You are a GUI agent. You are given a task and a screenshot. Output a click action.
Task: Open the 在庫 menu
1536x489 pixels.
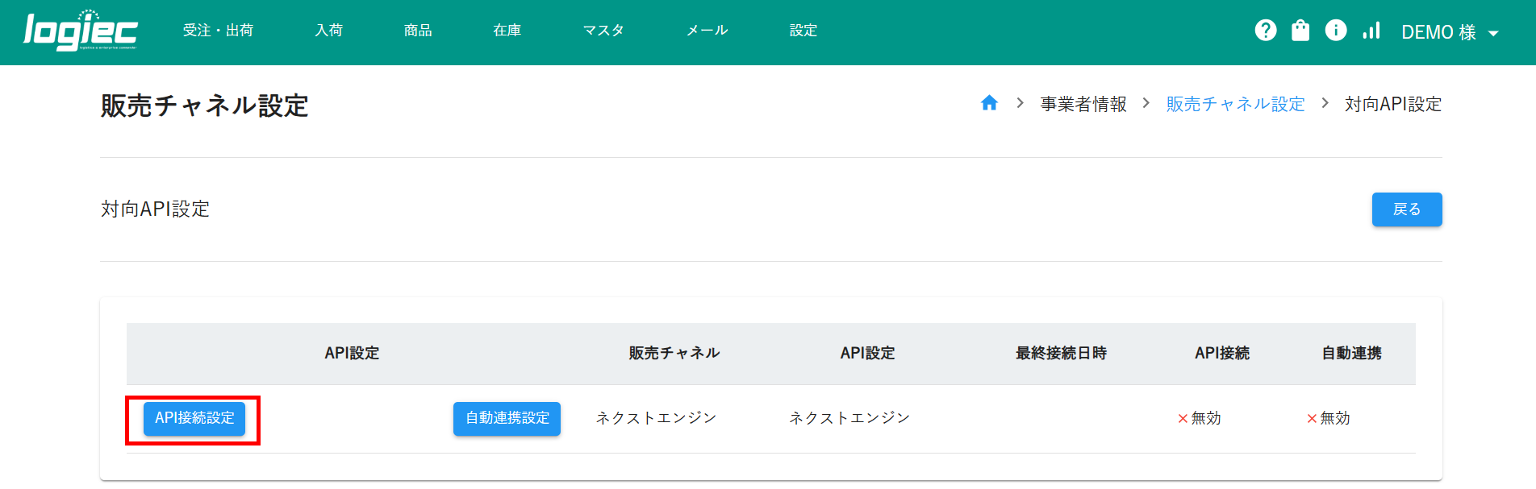[507, 31]
